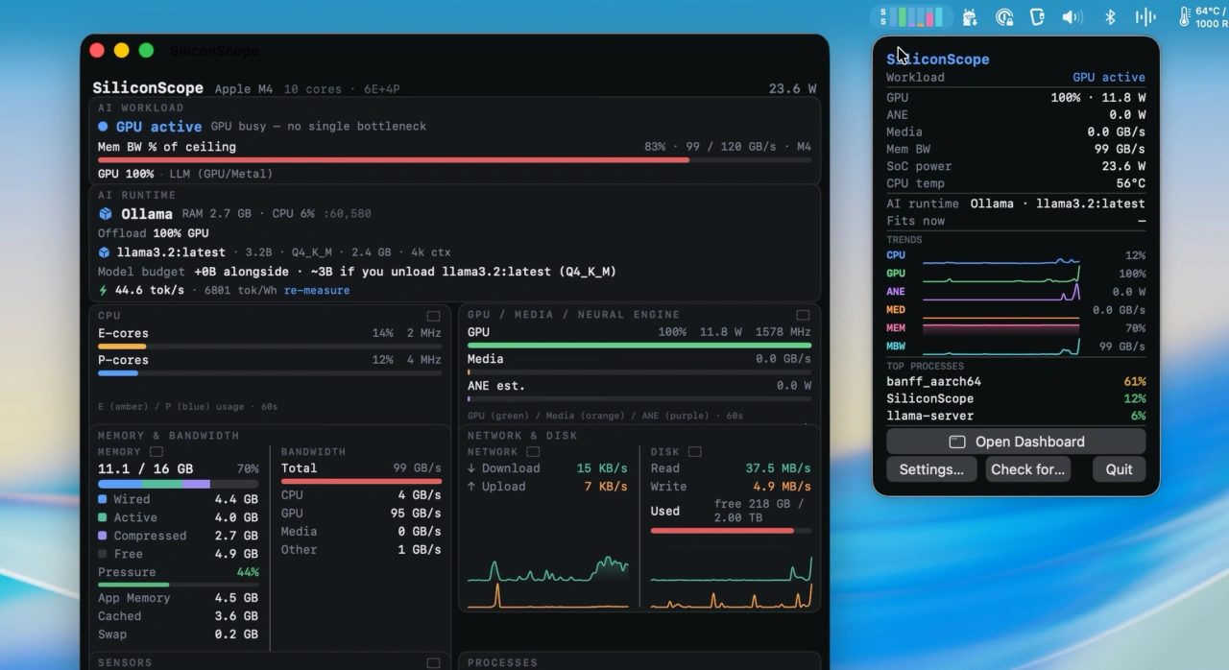1229x670 pixels.
Task: Select the CPU trend row in popup
Action: pyautogui.click(x=1016, y=255)
